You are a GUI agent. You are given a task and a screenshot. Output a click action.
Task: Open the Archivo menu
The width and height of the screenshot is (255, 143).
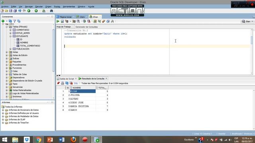[5, 7]
